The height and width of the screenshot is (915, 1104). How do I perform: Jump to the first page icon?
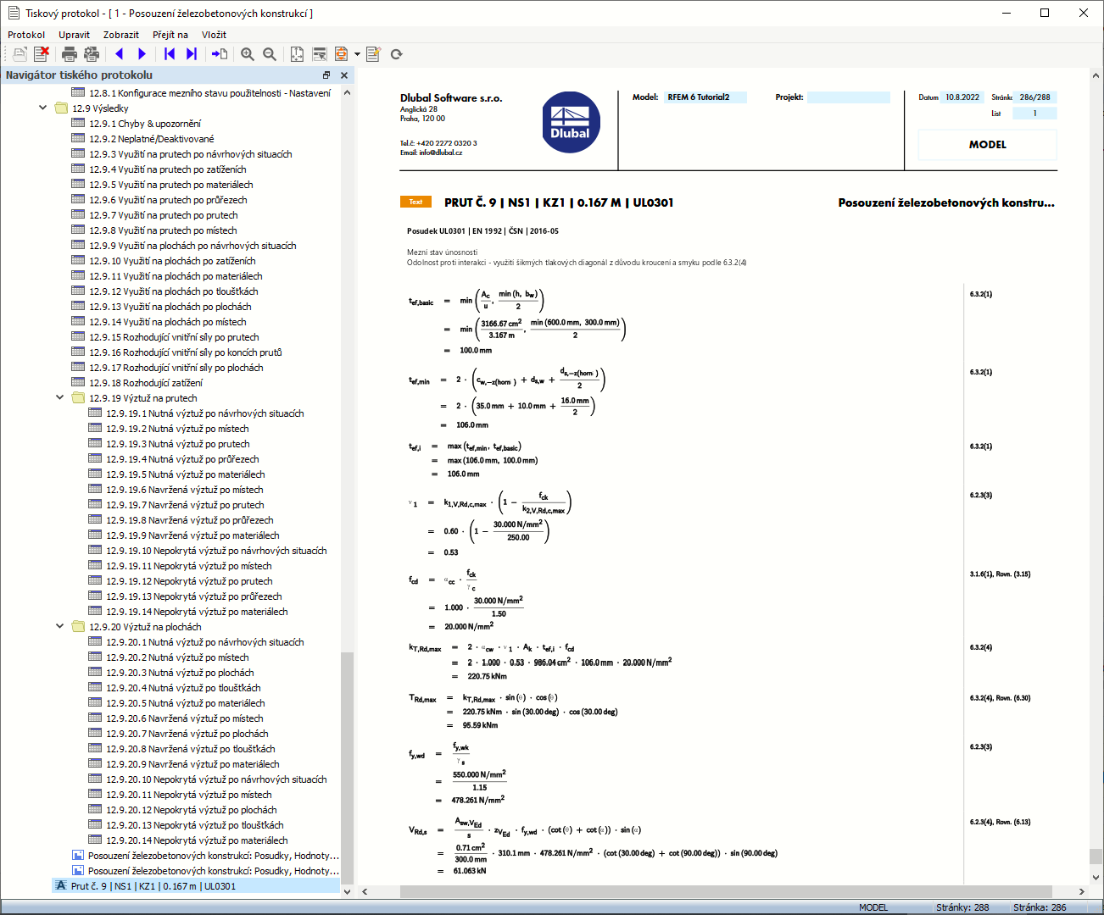click(170, 54)
